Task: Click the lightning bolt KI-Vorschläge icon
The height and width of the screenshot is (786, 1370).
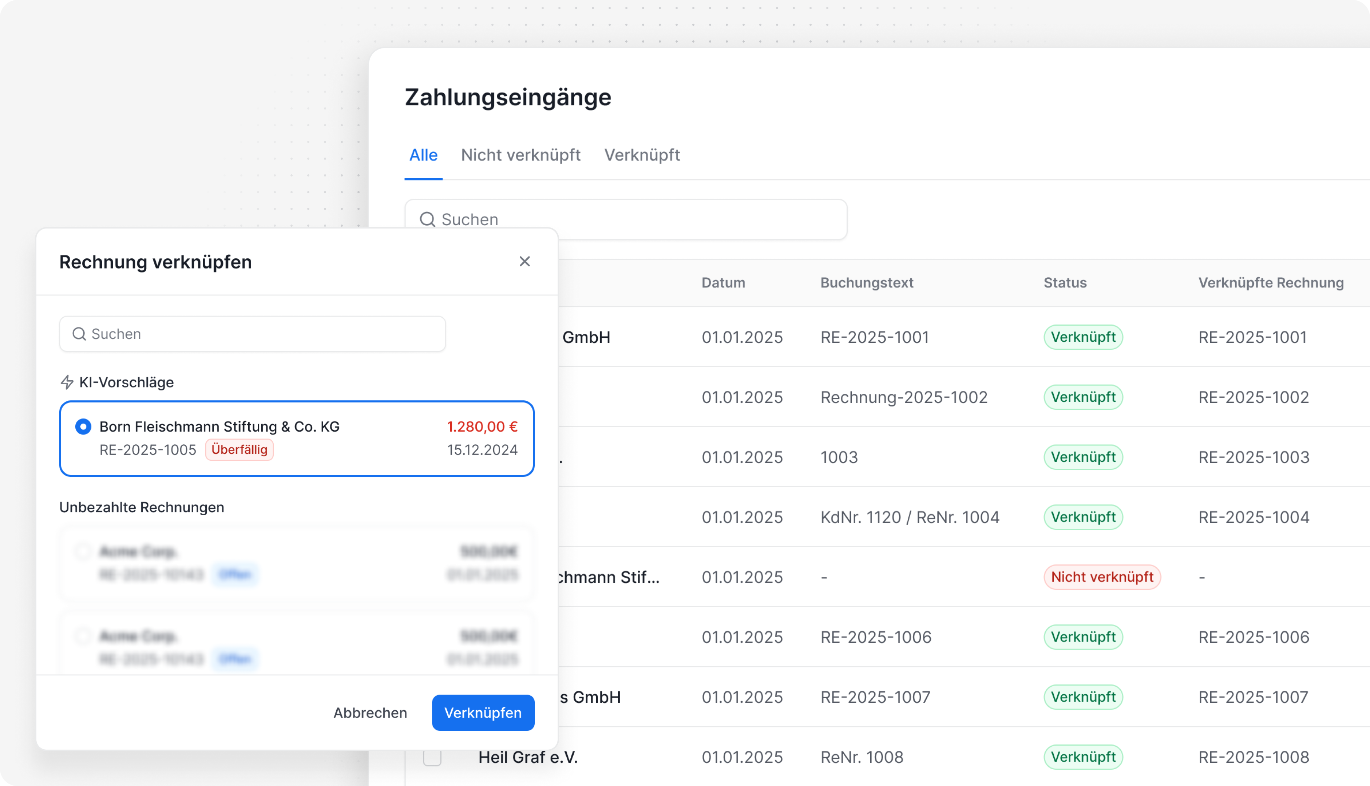Action: pyautogui.click(x=67, y=382)
